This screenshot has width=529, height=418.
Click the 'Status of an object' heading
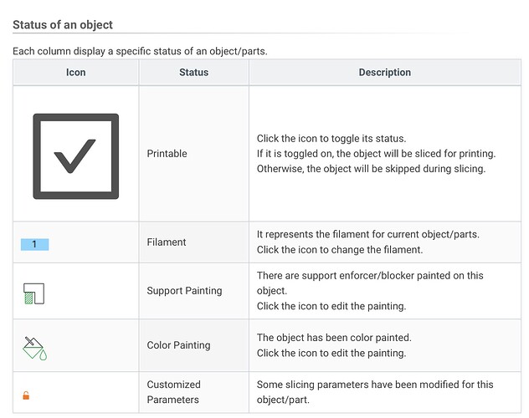63,24
